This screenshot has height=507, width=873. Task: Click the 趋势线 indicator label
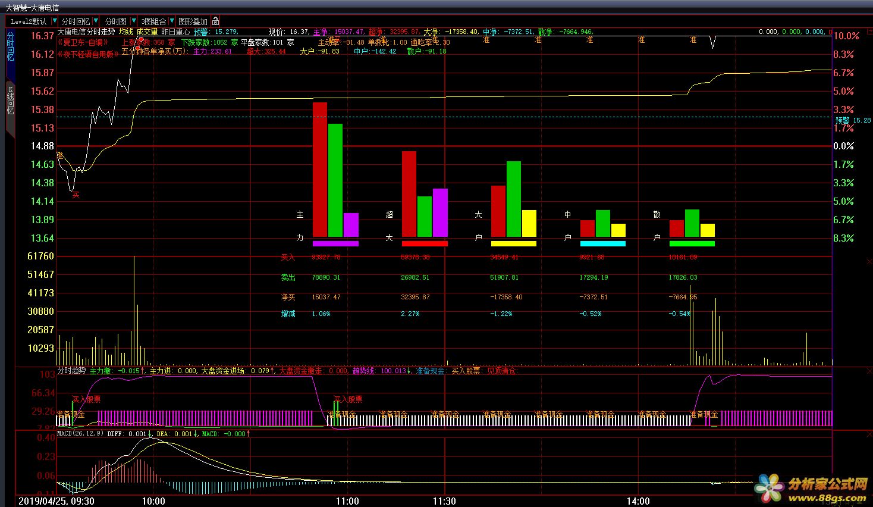(363, 371)
